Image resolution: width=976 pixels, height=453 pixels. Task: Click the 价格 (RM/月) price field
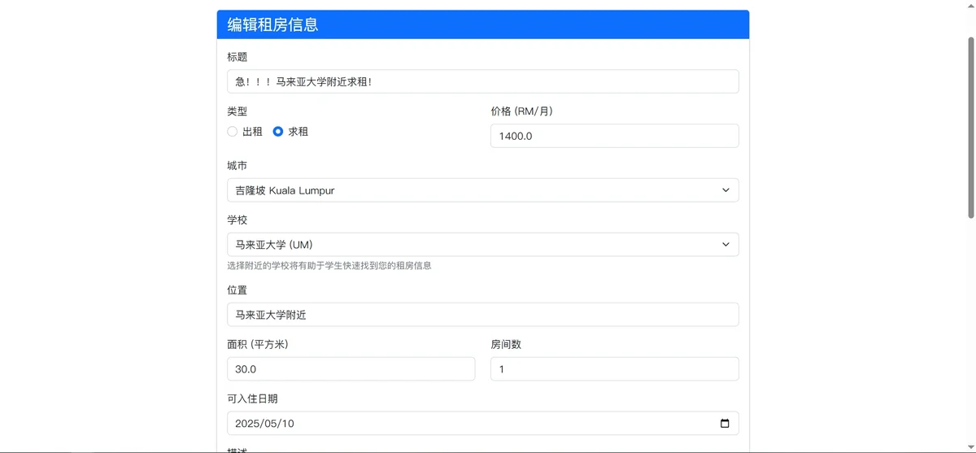point(615,136)
